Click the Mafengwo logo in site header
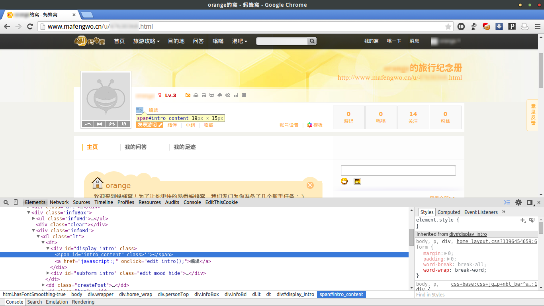Image resolution: width=544 pixels, height=306 pixels. 90,41
